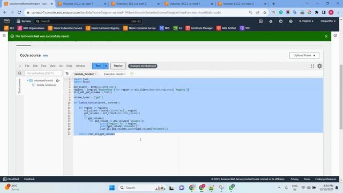The width and height of the screenshot is (343, 193).
Task: Open the code editor preferences gear
Action: pyautogui.click(x=319, y=66)
